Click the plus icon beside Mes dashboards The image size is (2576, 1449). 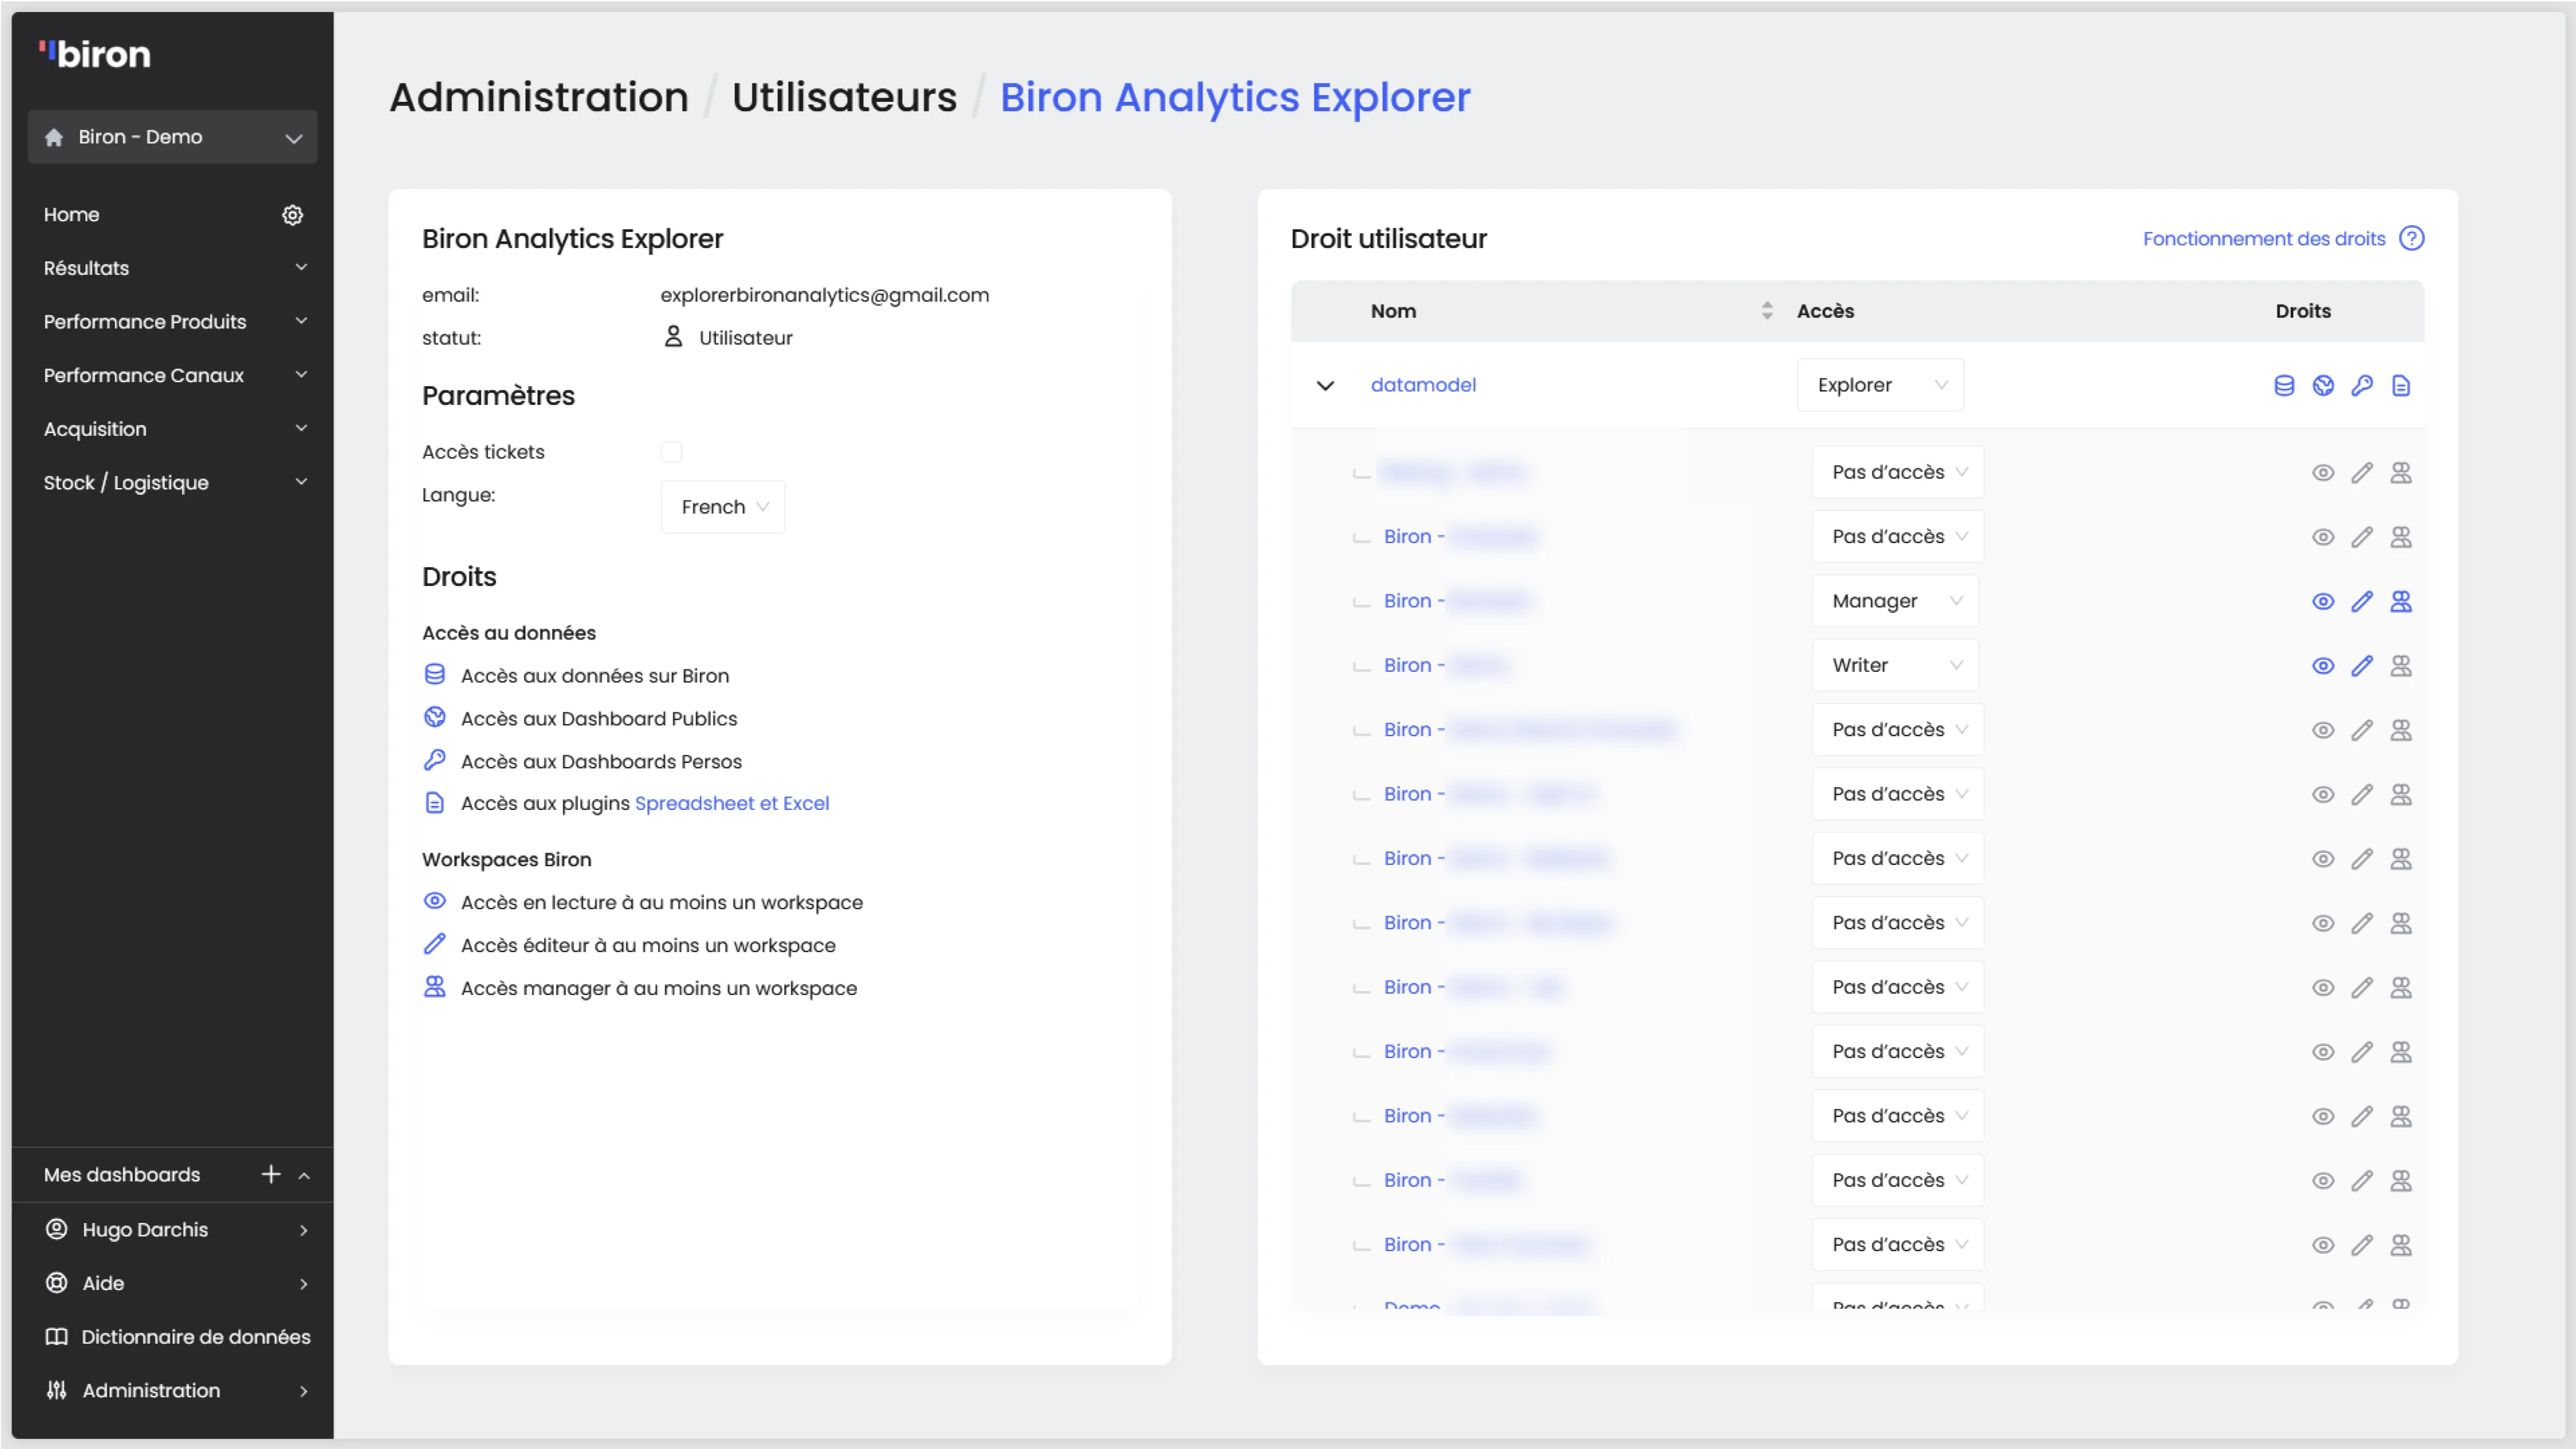(271, 1174)
